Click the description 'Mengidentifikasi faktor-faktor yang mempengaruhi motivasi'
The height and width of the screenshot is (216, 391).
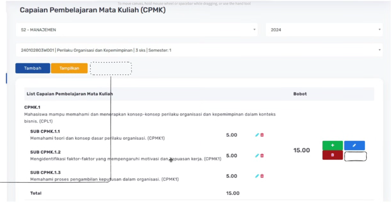(125, 159)
